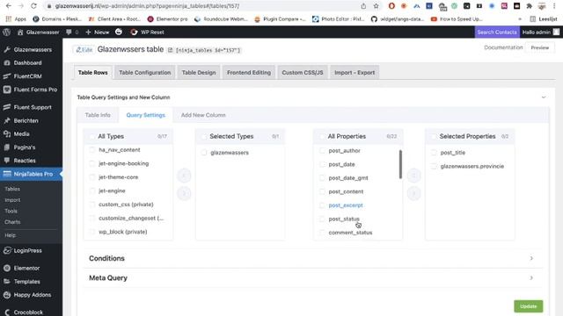This screenshot has width=563, height=316.
Task: Click the browser back arrow
Action: [x=9, y=6]
